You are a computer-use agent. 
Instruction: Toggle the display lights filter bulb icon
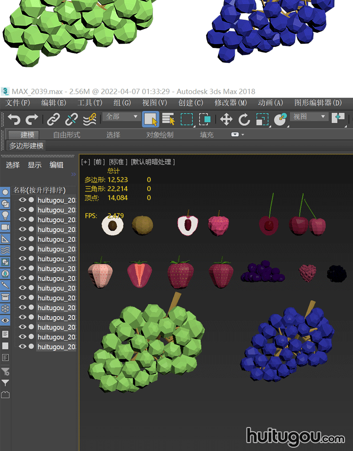[x=5, y=215]
